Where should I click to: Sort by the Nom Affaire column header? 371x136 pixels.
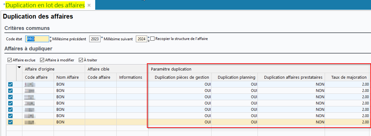[x=69, y=77]
